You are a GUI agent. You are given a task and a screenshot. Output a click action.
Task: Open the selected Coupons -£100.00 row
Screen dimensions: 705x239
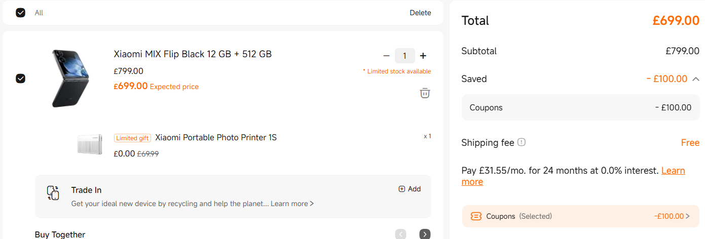(x=580, y=216)
